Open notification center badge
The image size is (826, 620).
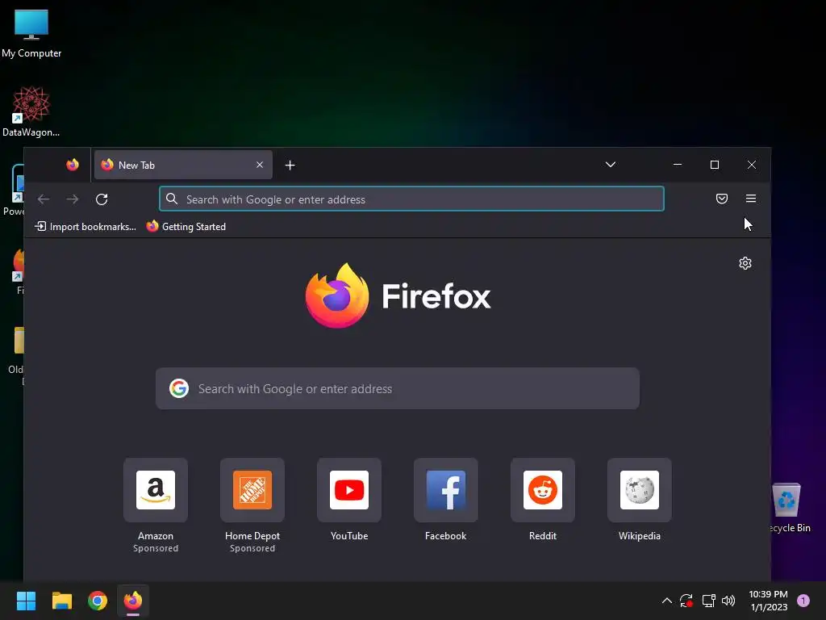point(803,601)
